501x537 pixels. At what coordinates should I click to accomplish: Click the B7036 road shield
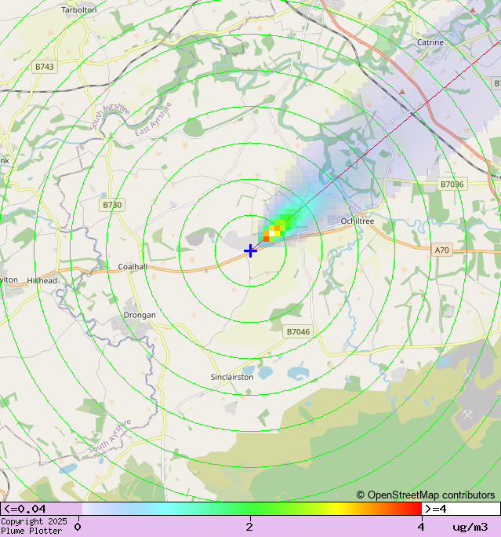(452, 184)
